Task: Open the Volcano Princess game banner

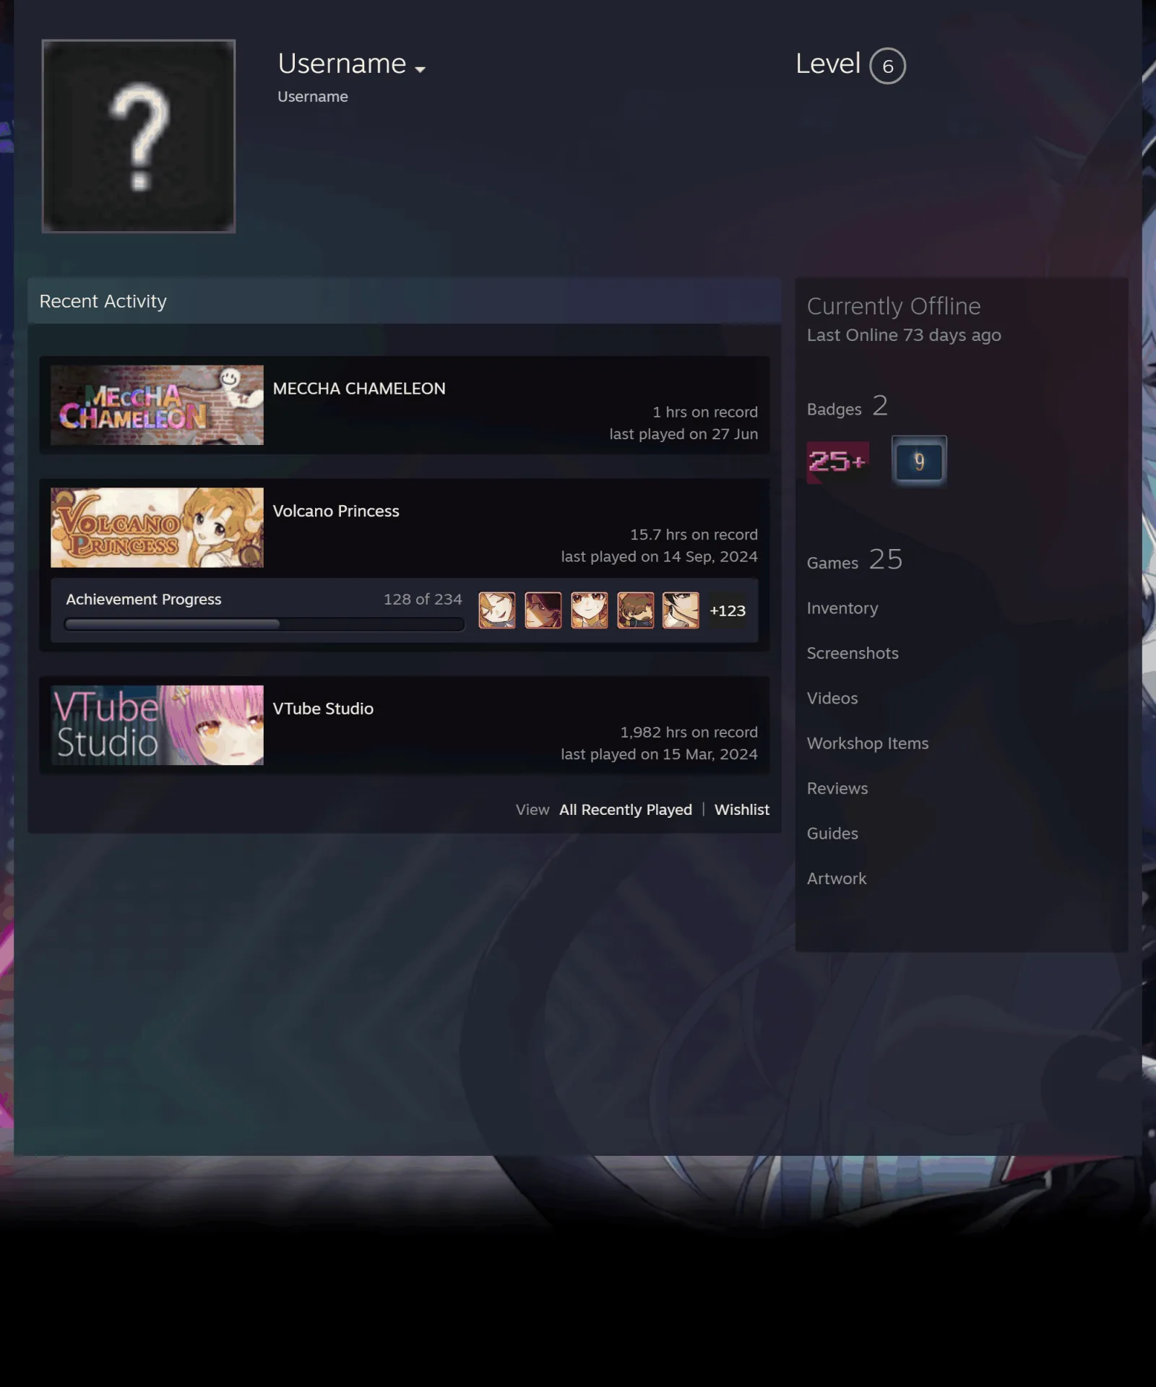Action: coord(157,527)
